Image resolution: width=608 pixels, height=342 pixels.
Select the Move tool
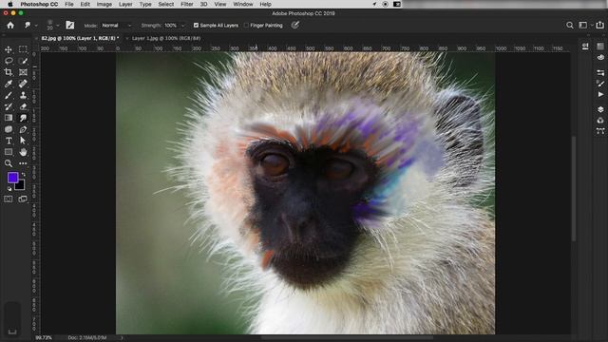click(x=9, y=49)
